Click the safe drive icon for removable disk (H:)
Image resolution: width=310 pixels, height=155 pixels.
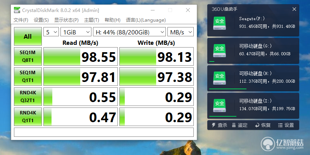tap(219, 78)
